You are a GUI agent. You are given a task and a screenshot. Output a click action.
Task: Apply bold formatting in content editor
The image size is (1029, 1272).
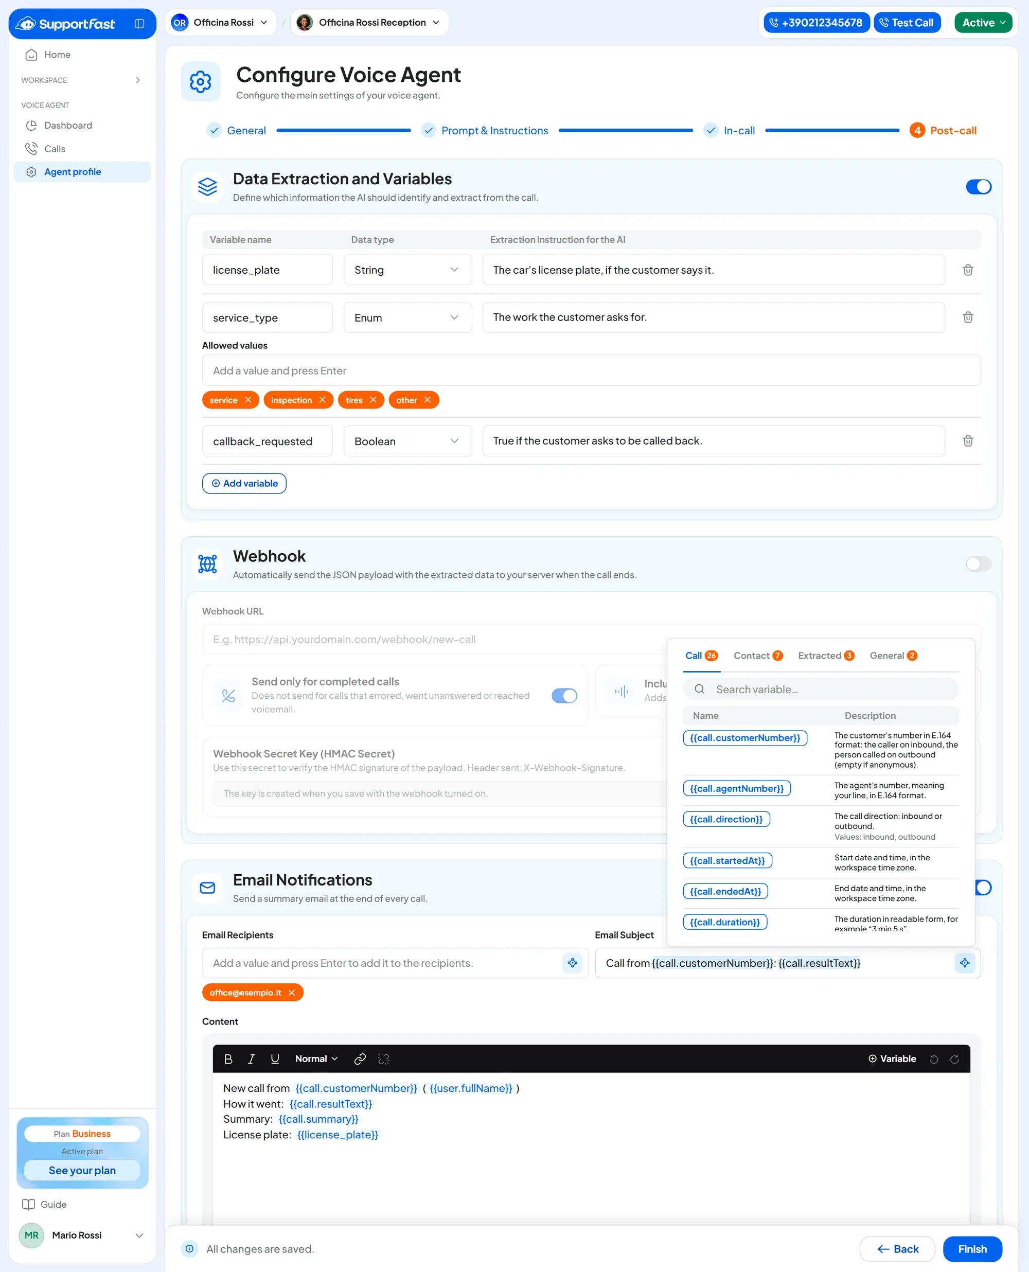[228, 1059]
